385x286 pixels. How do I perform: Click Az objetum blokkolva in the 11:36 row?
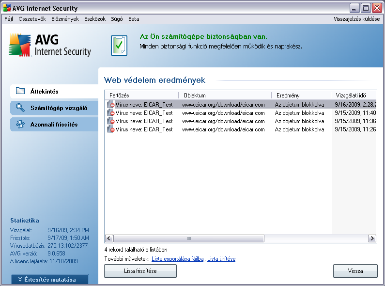[x=299, y=121]
